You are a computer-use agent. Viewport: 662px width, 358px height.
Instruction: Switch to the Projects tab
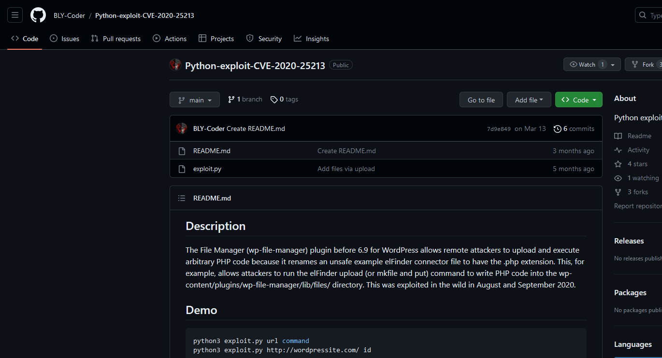click(216, 39)
